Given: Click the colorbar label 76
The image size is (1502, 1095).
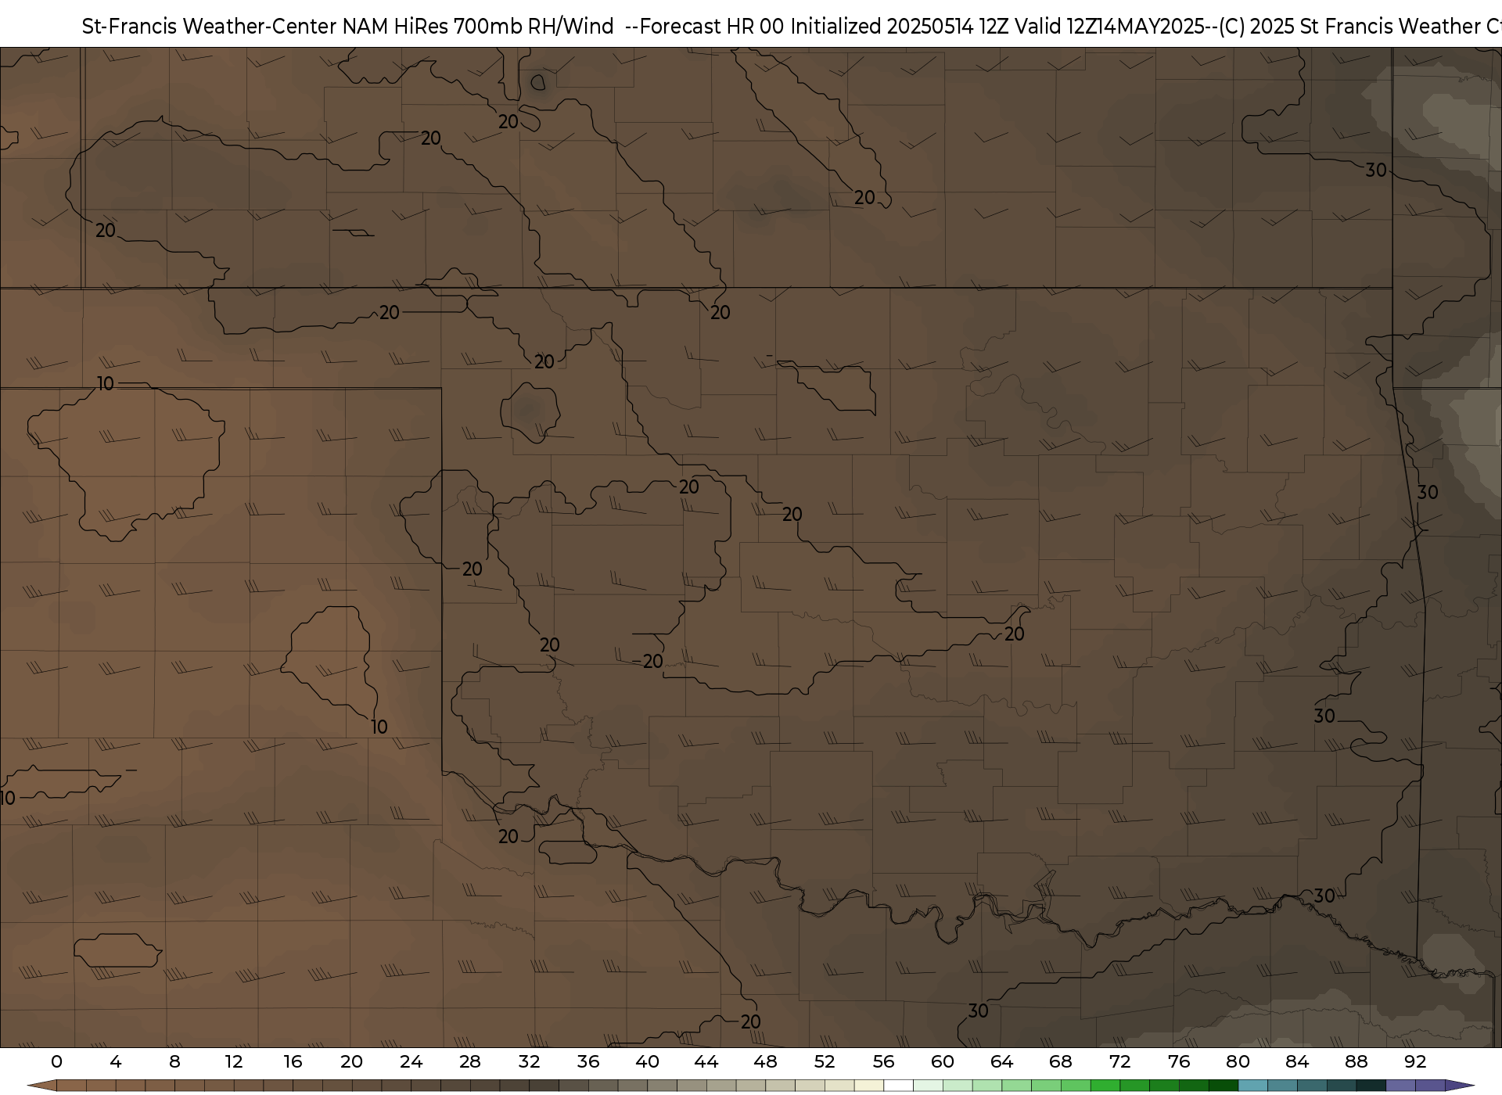Looking at the screenshot, I should tap(1179, 1061).
